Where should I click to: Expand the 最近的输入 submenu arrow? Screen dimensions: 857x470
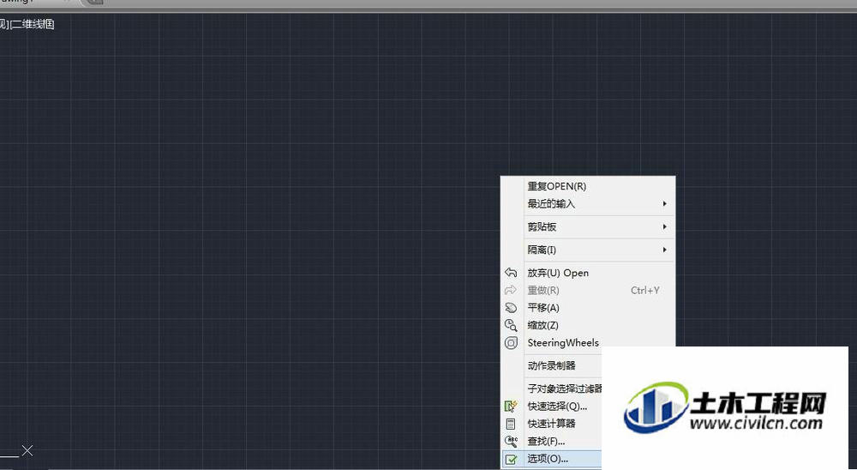(x=665, y=203)
